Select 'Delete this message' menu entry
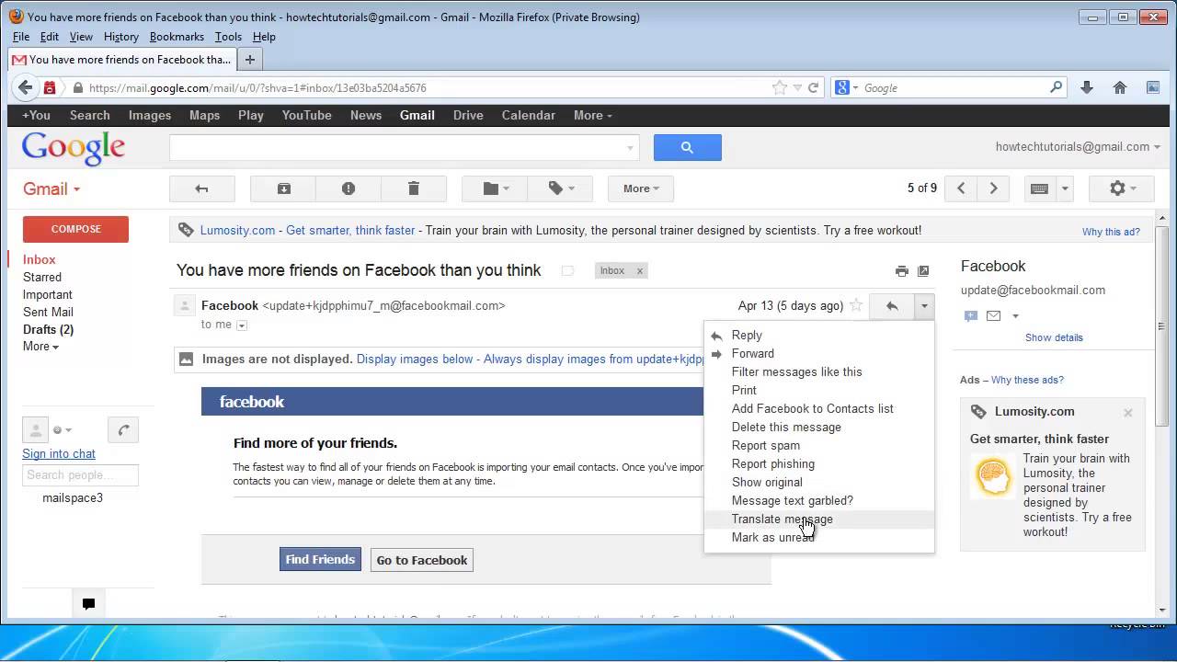Image resolution: width=1177 pixels, height=662 pixels. (x=818, y=428)
